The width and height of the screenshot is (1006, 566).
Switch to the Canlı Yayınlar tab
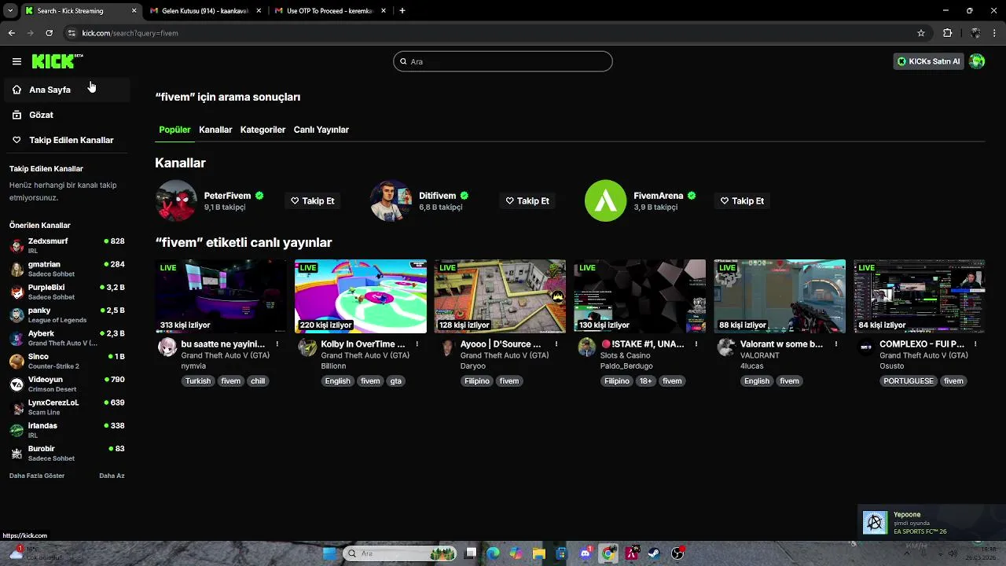pyautogui.click(x=321, y=130)
